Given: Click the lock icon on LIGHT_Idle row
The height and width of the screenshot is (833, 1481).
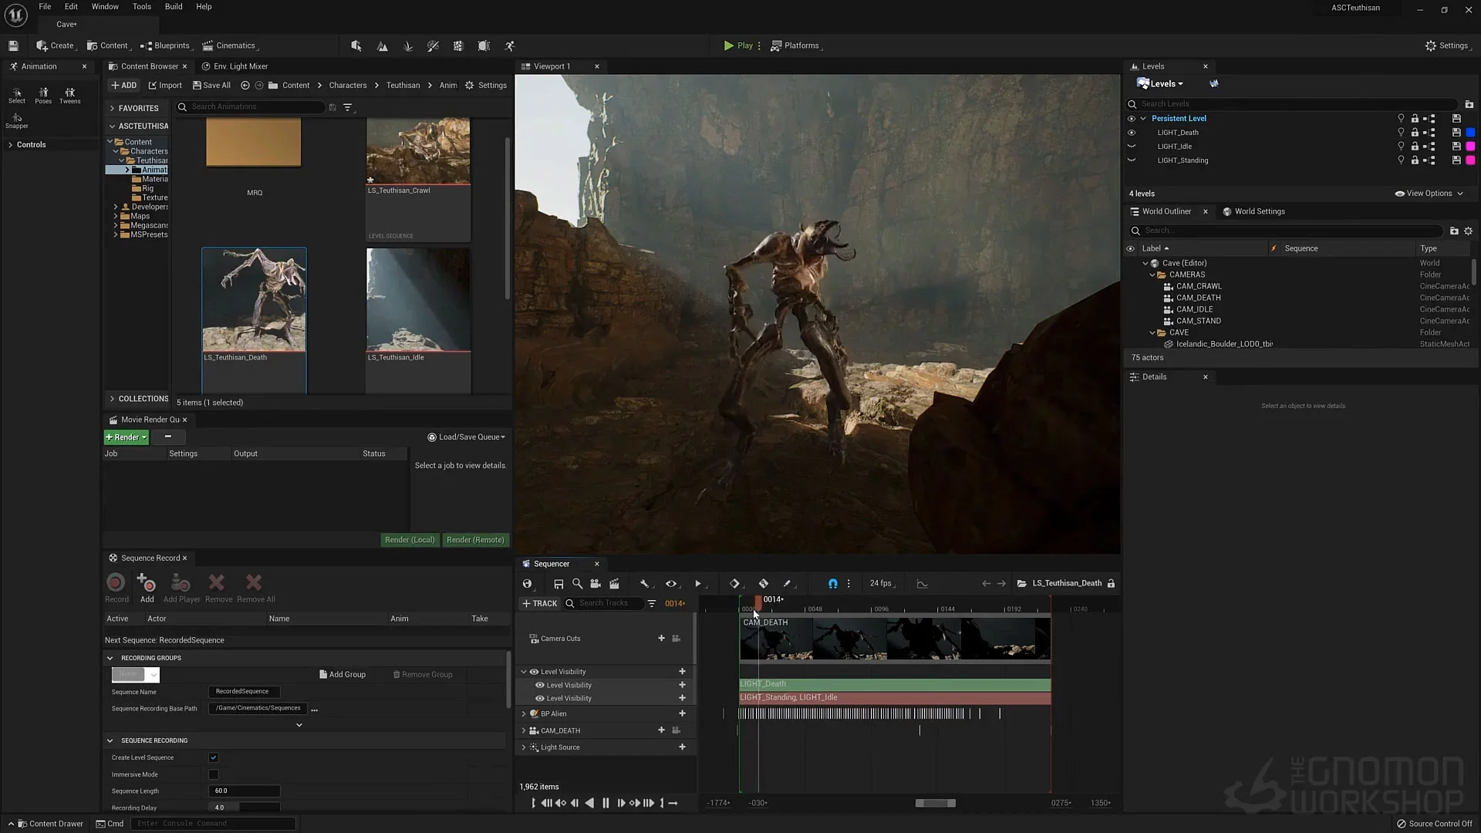Looking at the screenshot, I should (1415, 147).
